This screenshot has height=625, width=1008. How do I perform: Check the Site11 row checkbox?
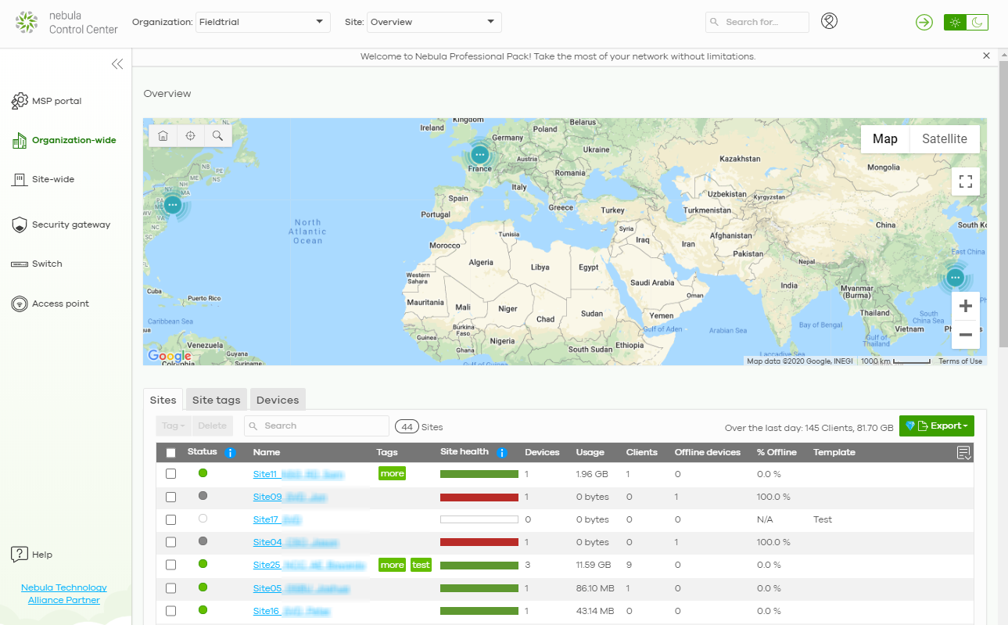click(x=171, y=474)
